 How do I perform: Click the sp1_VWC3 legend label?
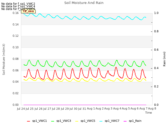(64, 121)
